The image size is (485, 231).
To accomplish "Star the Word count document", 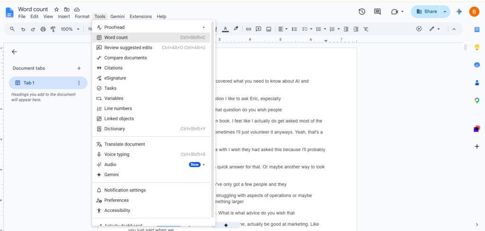I will tap(56, 9).
